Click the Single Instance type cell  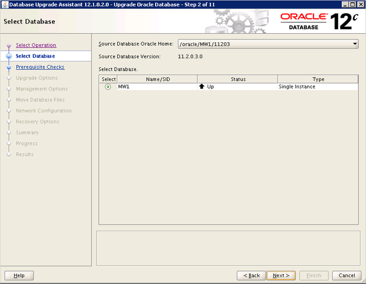point(297,87)
